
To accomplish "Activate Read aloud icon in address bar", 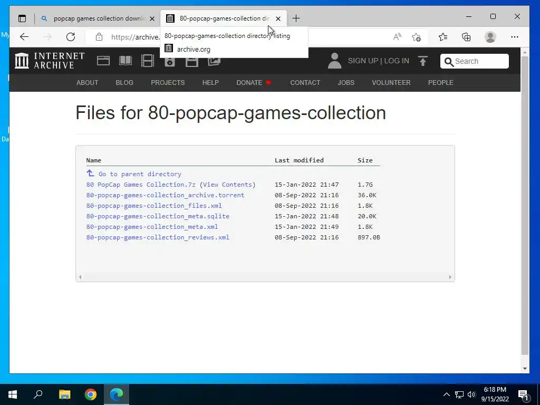I will [397, 37].
